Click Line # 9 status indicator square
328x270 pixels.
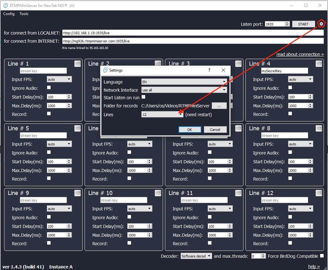click(78, 193)
